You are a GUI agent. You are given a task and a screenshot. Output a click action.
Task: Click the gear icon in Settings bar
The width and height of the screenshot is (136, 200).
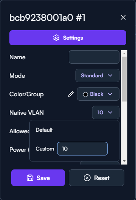tap(56, 38)
